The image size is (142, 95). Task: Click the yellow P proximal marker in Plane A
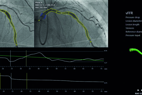[39, 21]
